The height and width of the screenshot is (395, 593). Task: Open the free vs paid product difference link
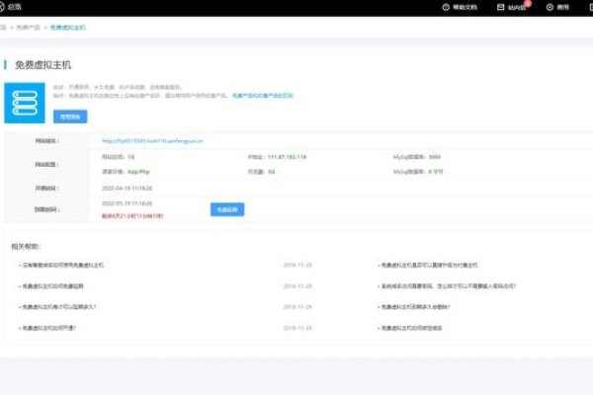coord(262,96)
